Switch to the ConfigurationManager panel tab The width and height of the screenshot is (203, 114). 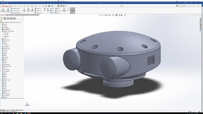[8, 19]
